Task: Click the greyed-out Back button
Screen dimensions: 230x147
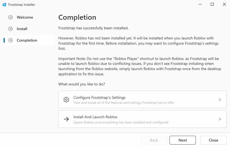Action: 154,140
